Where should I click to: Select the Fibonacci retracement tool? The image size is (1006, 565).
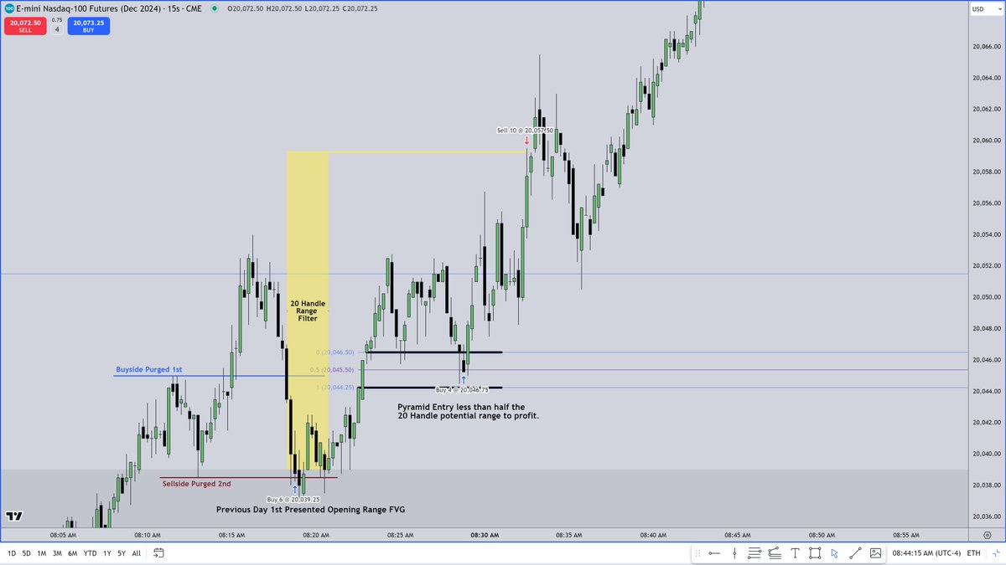754,552
